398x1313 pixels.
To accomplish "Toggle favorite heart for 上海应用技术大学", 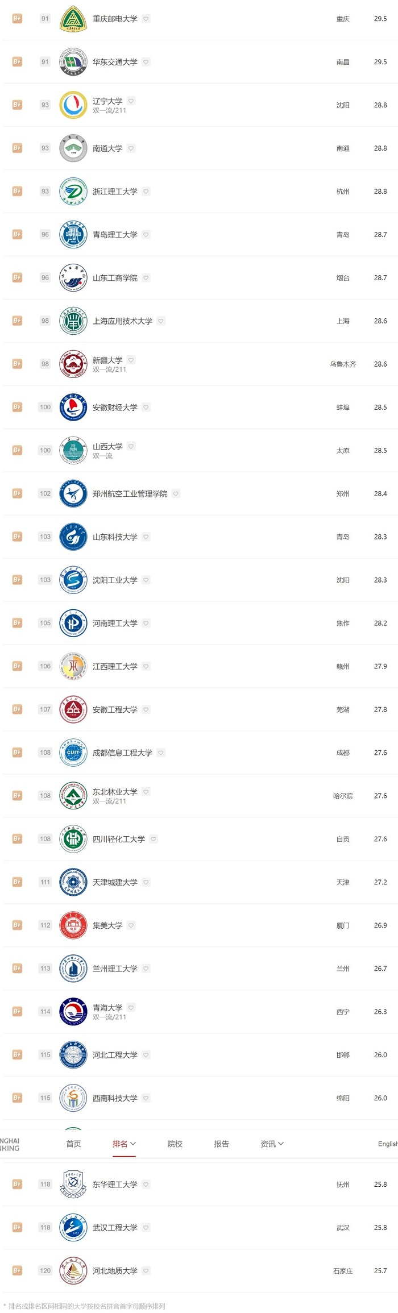I will point(161,321).
